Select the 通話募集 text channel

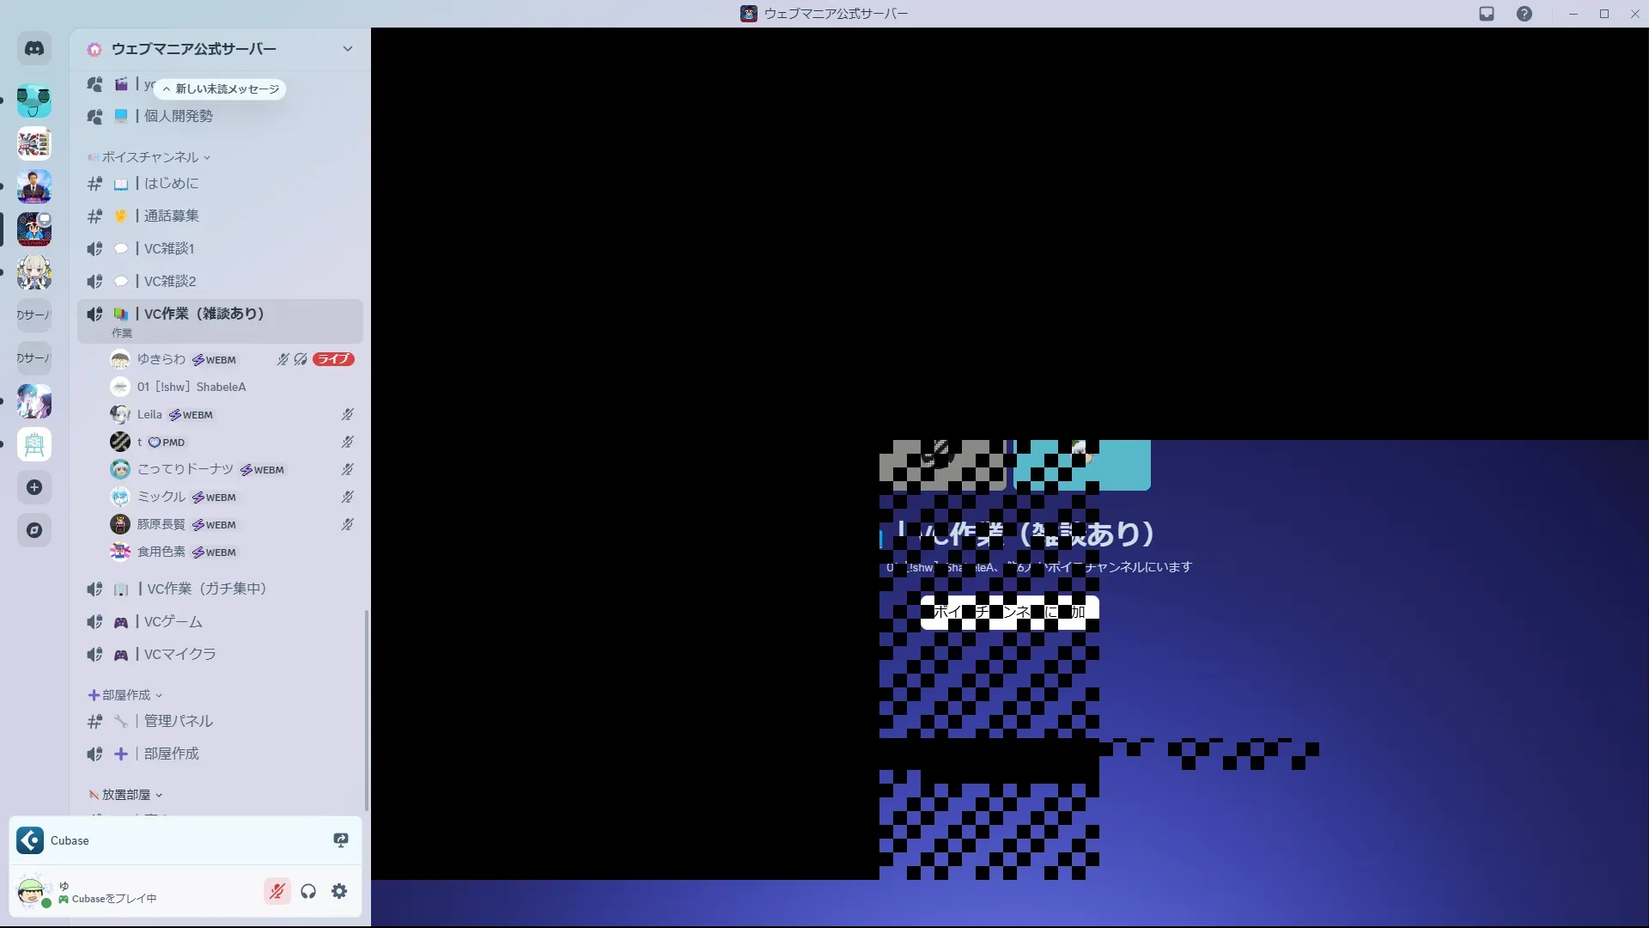coord(171,216)
